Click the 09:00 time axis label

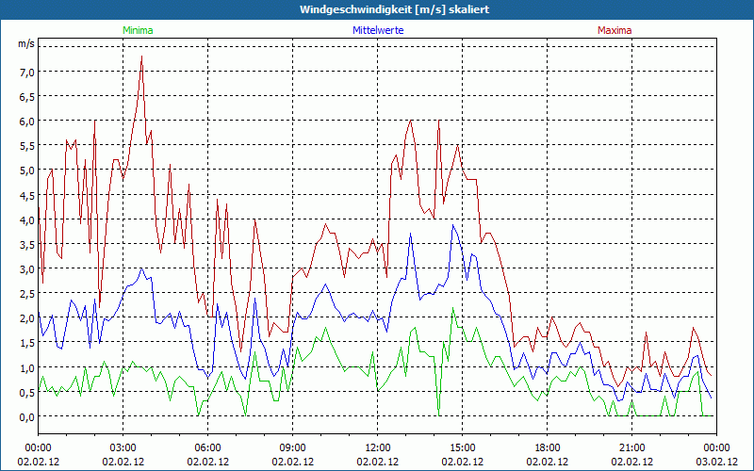[x=293, y=448]
